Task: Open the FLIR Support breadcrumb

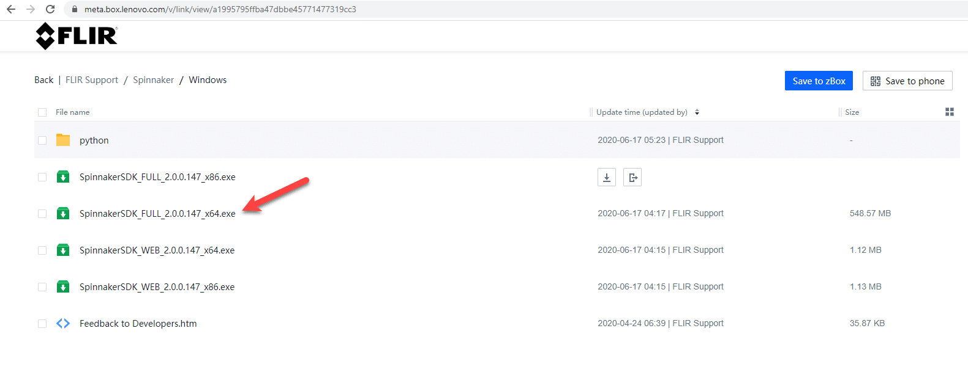Action: pyautogui.click(x=92, y=80)
